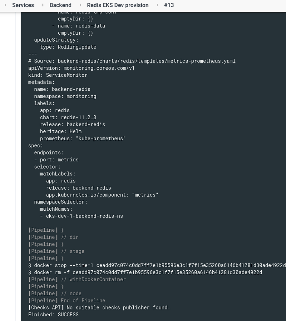Expand chevron between Services and Backend

pyautogui.click(x=43, y=5)
